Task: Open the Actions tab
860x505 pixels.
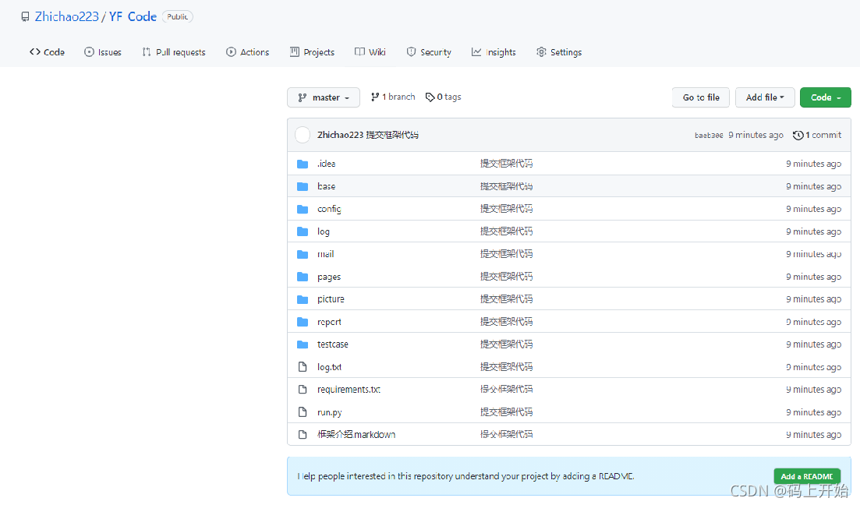Action: coord(247,52)
